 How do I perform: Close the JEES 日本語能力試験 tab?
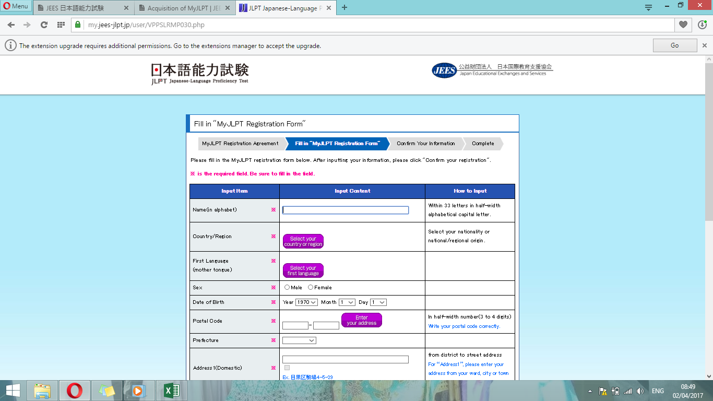click(126, 8)
